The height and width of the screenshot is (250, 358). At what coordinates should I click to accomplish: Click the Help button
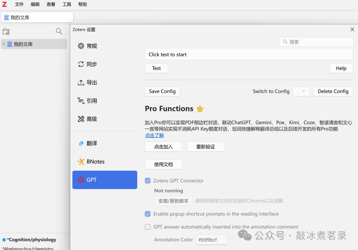(x=341, y=68)
